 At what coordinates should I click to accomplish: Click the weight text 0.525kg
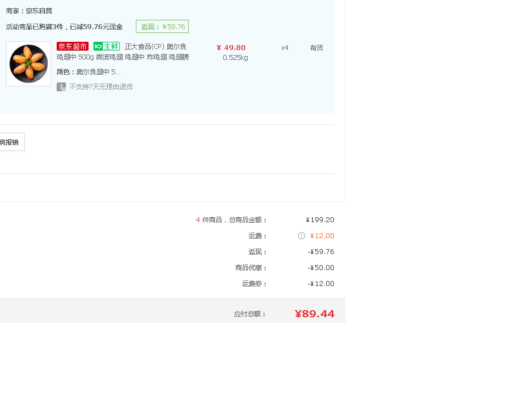(x=235, y=58)
